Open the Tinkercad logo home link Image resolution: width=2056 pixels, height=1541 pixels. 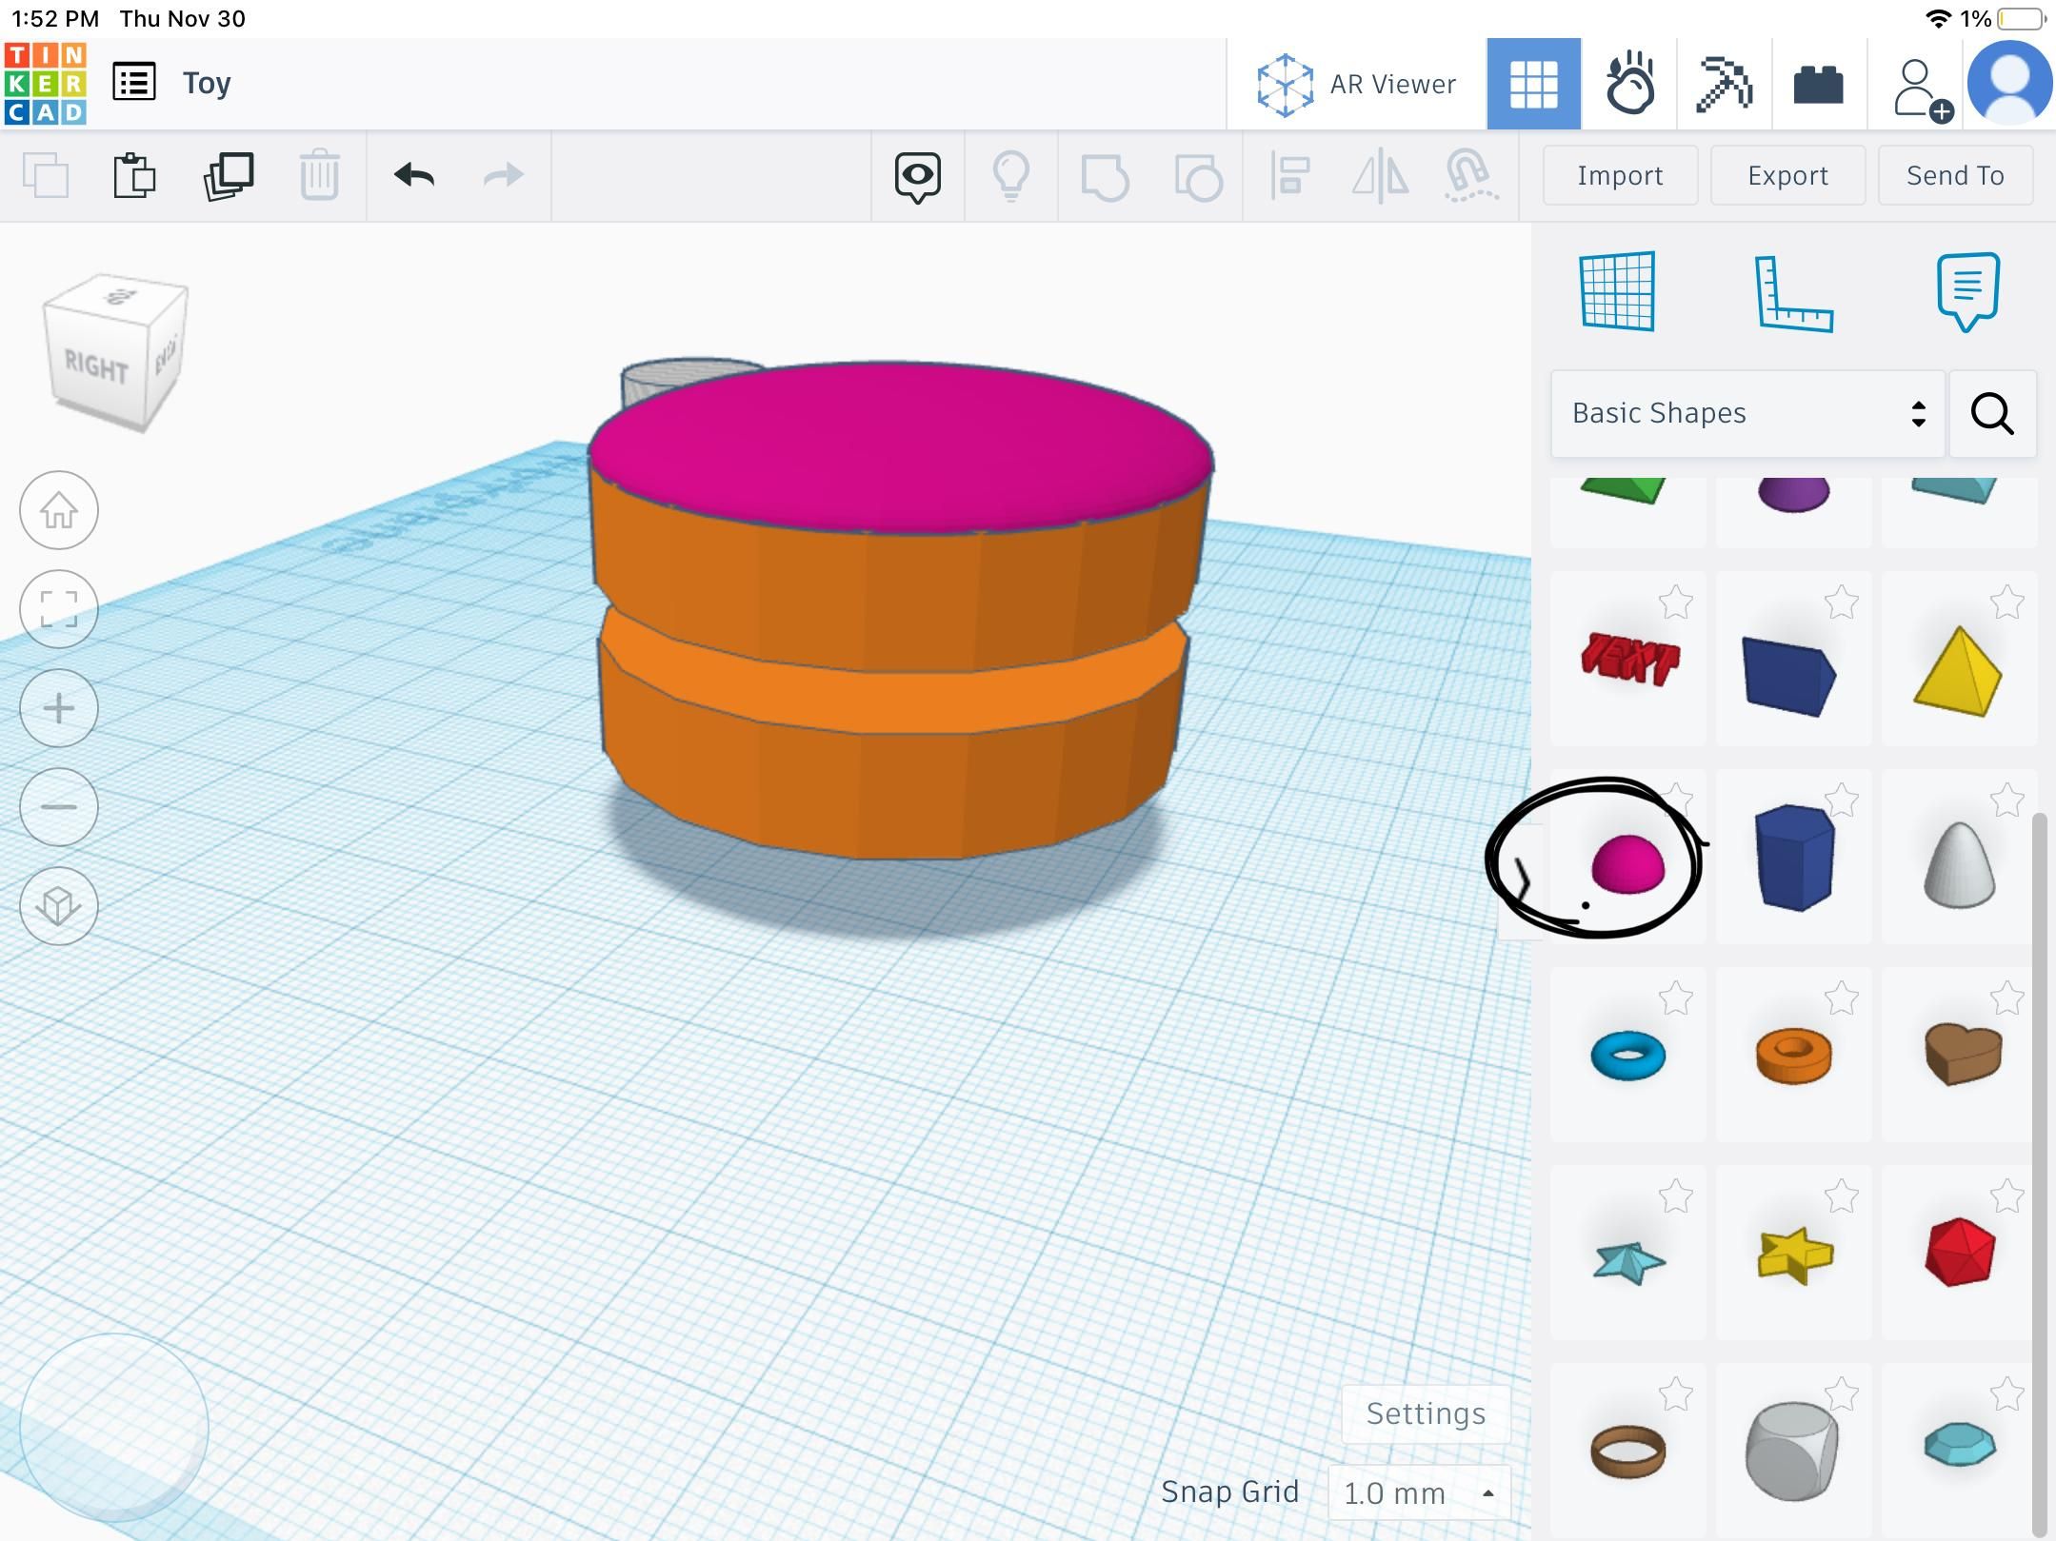46,84
